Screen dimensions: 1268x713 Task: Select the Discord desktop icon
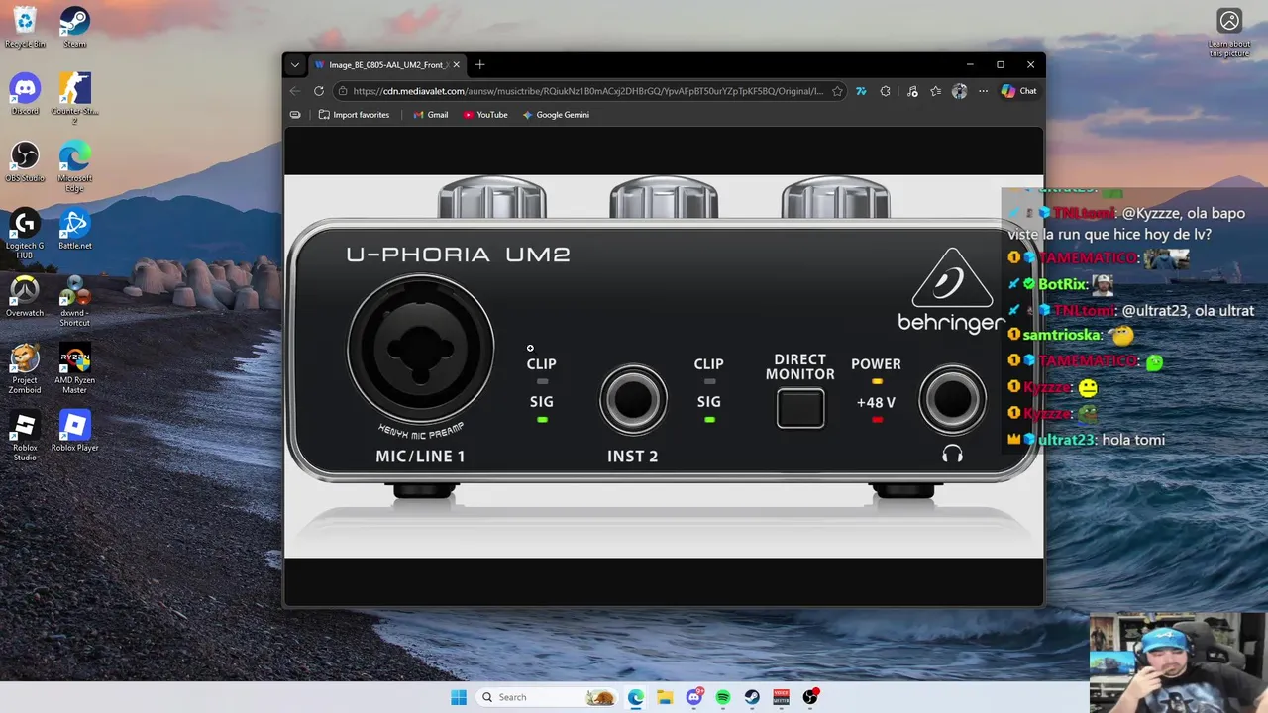point(25,95)
